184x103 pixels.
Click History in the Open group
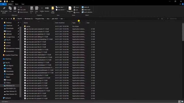click(x=76, y=12)
